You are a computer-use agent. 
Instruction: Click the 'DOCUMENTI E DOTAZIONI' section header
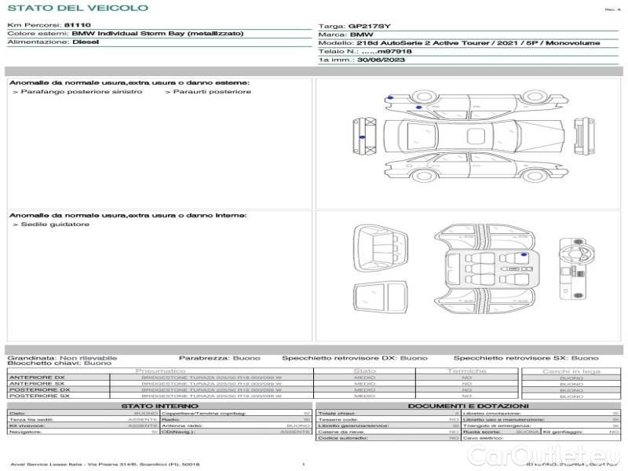point(468,406)
